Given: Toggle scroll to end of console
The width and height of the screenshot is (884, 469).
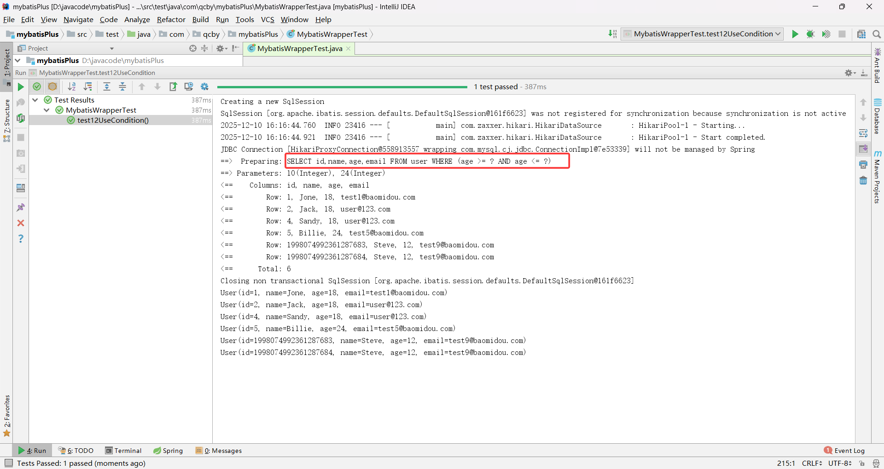Looking at the screenshot, I should pos(863,149).
